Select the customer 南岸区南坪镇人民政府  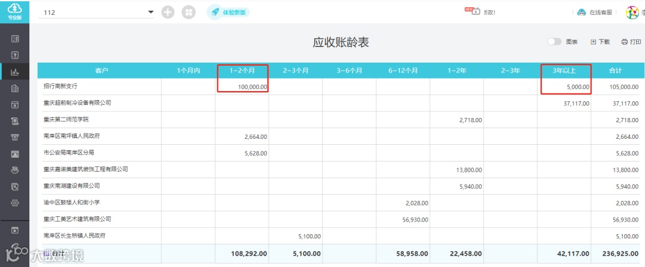72,136
